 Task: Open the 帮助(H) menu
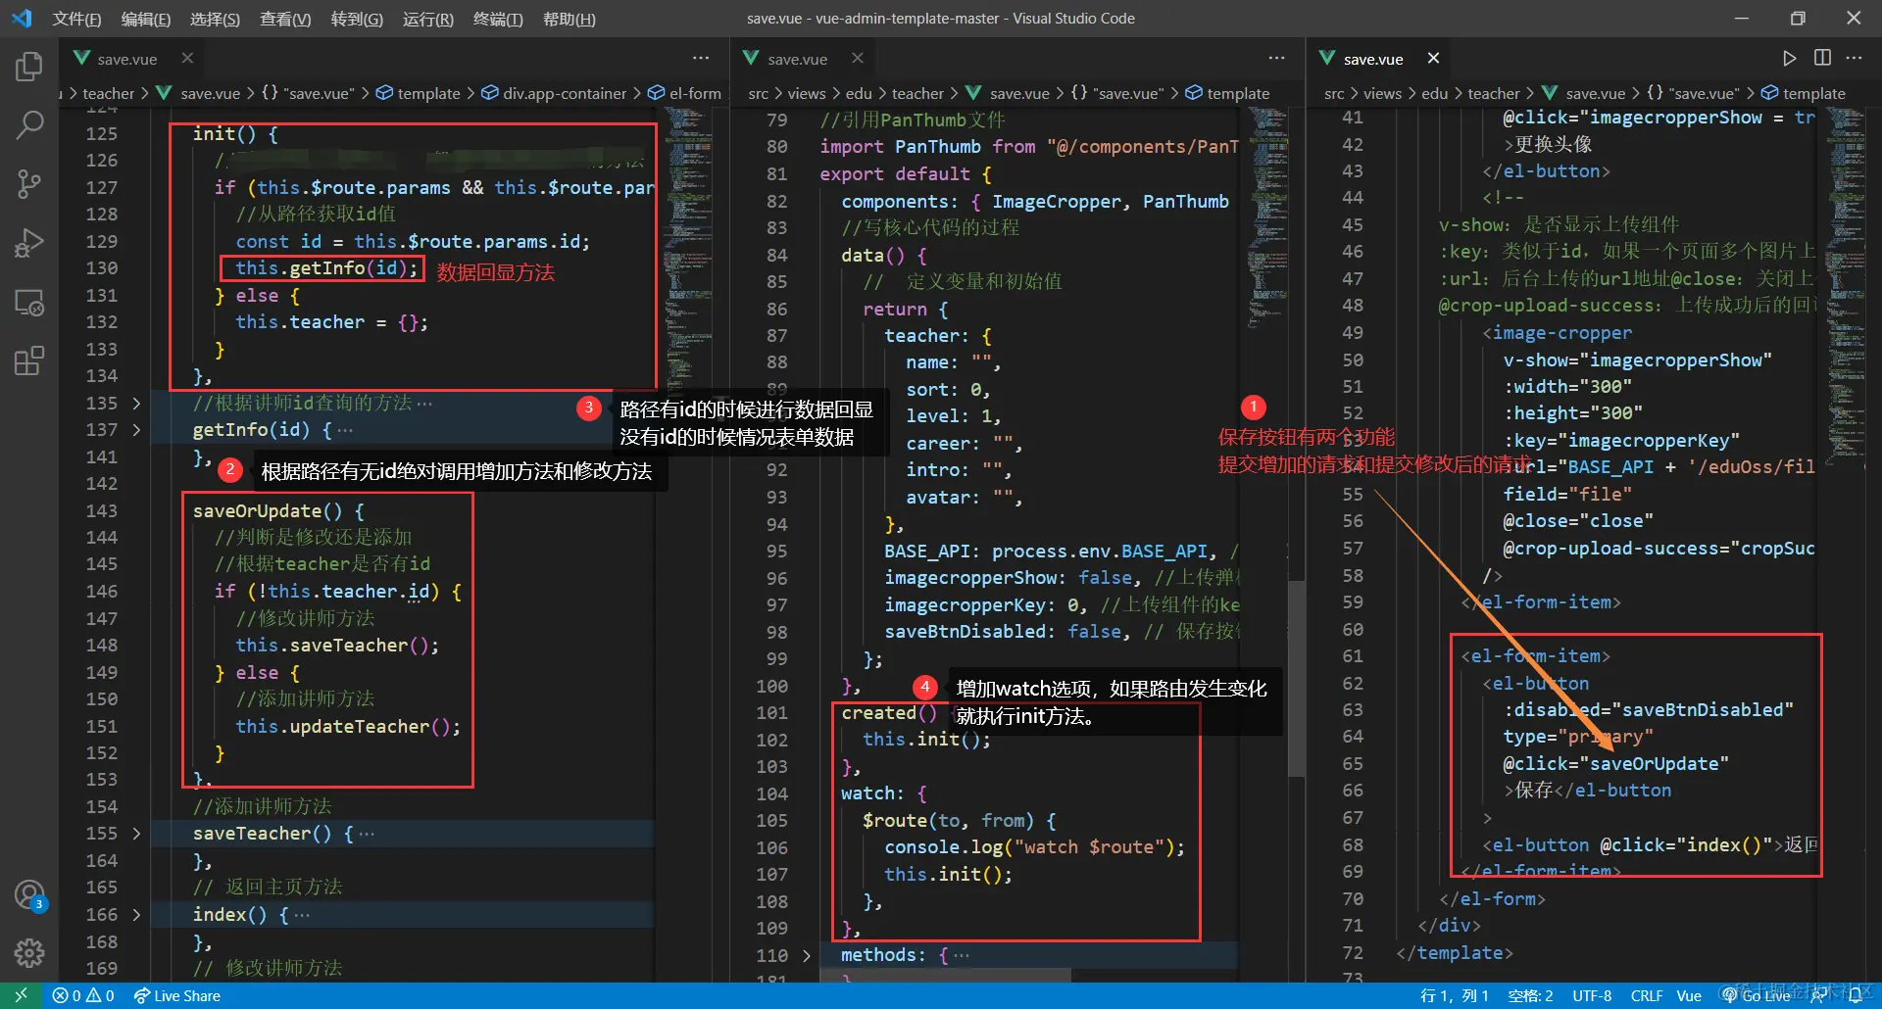point(570,19)
